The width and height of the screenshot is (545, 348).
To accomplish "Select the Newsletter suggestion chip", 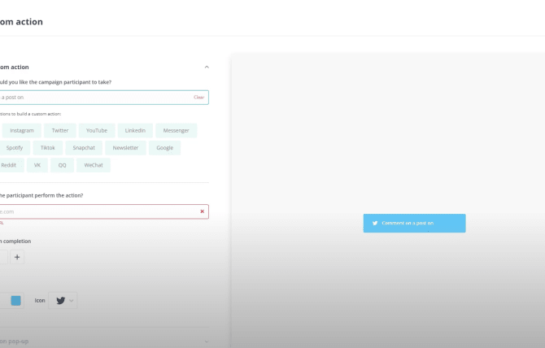I will click(x=125, y=148).
